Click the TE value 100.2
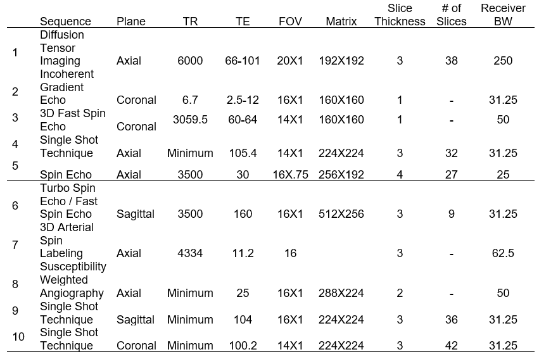Screen dimensions: 539x359 click(243, 346)
